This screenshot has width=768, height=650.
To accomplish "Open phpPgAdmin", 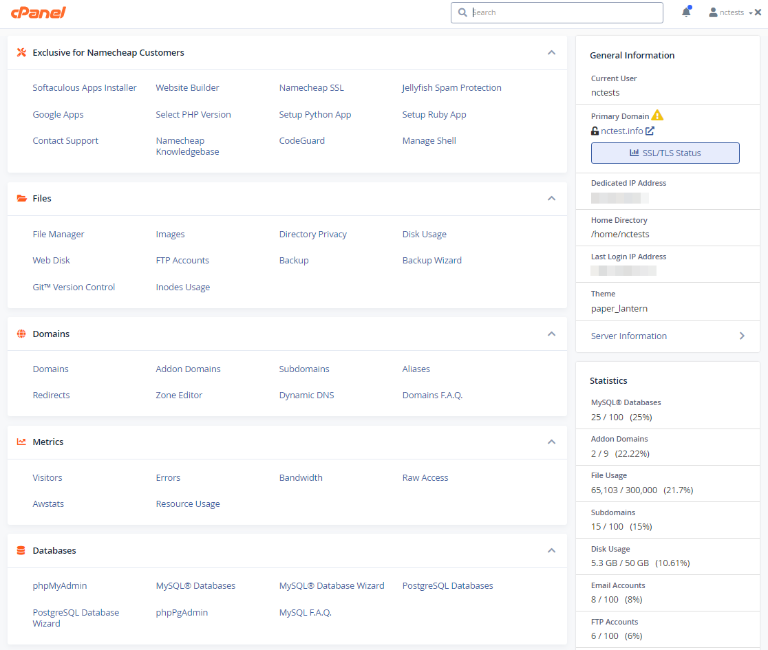I will click(x=182, y=612).
